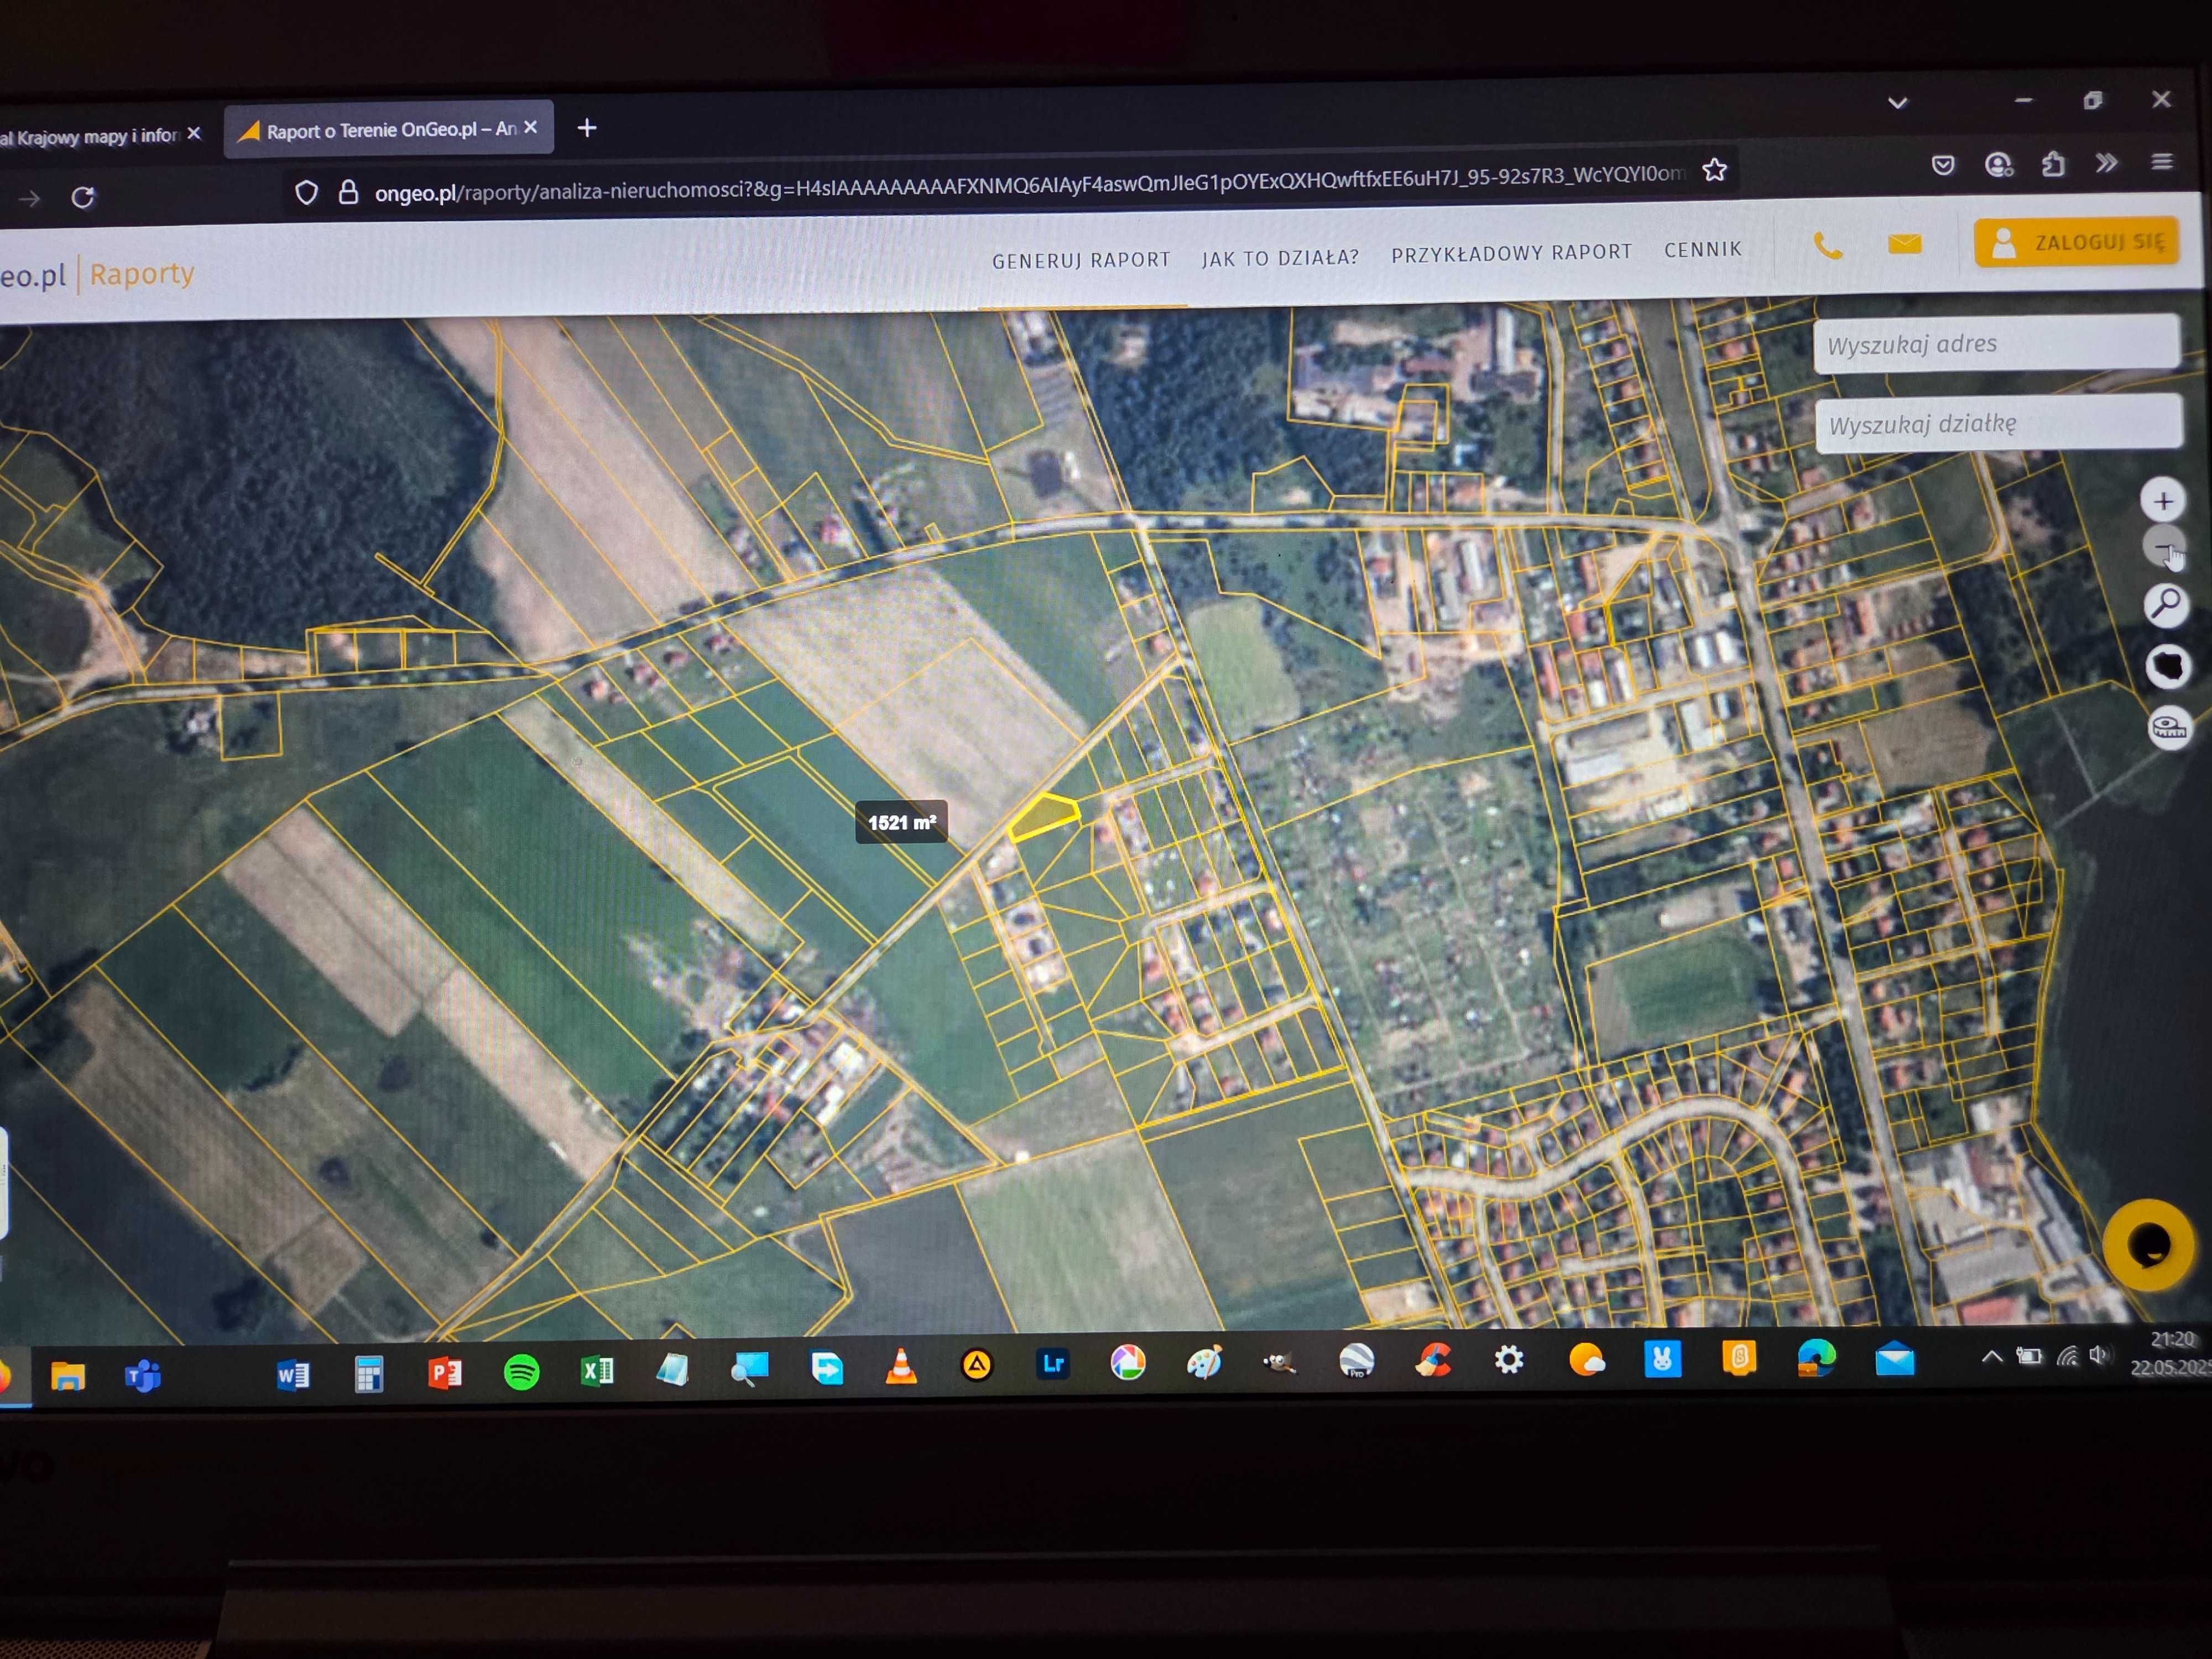Click the Raporty logo link
2212x1659 pixels.
coord(142,273)
